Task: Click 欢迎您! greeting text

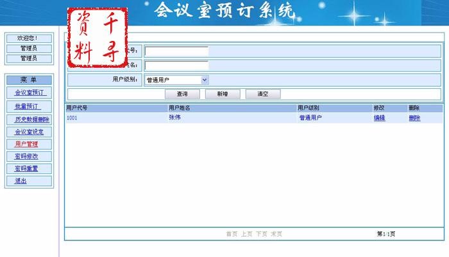Action: click(x=29, y=38)
